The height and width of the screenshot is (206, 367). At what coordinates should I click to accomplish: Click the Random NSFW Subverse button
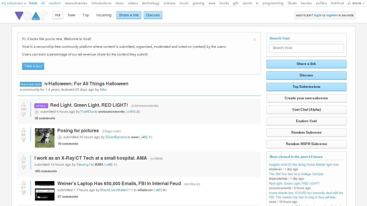pos(307,144)
